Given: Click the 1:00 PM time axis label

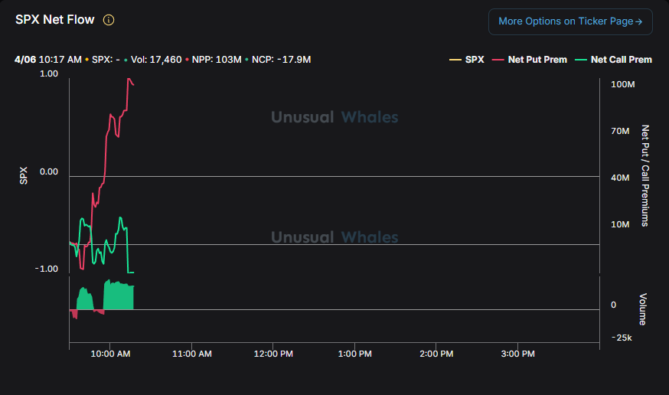Looking at the screenshot, I should (x=355, y=354).
